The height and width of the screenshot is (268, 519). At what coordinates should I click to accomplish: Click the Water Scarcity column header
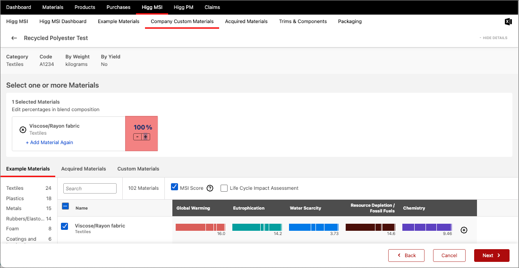[x=306, y=208]
